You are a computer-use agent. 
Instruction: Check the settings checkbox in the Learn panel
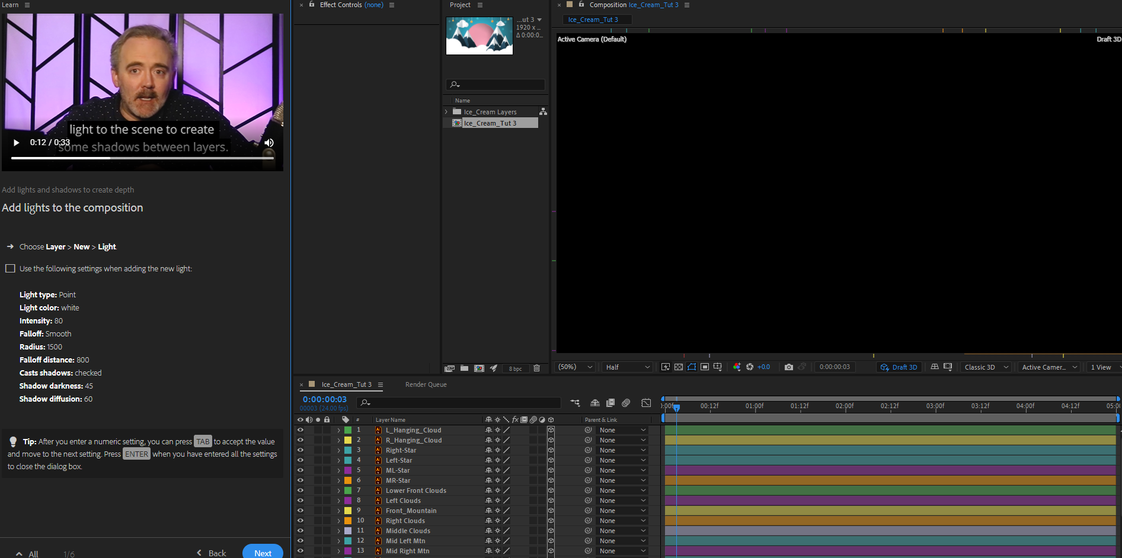point(9,268)
